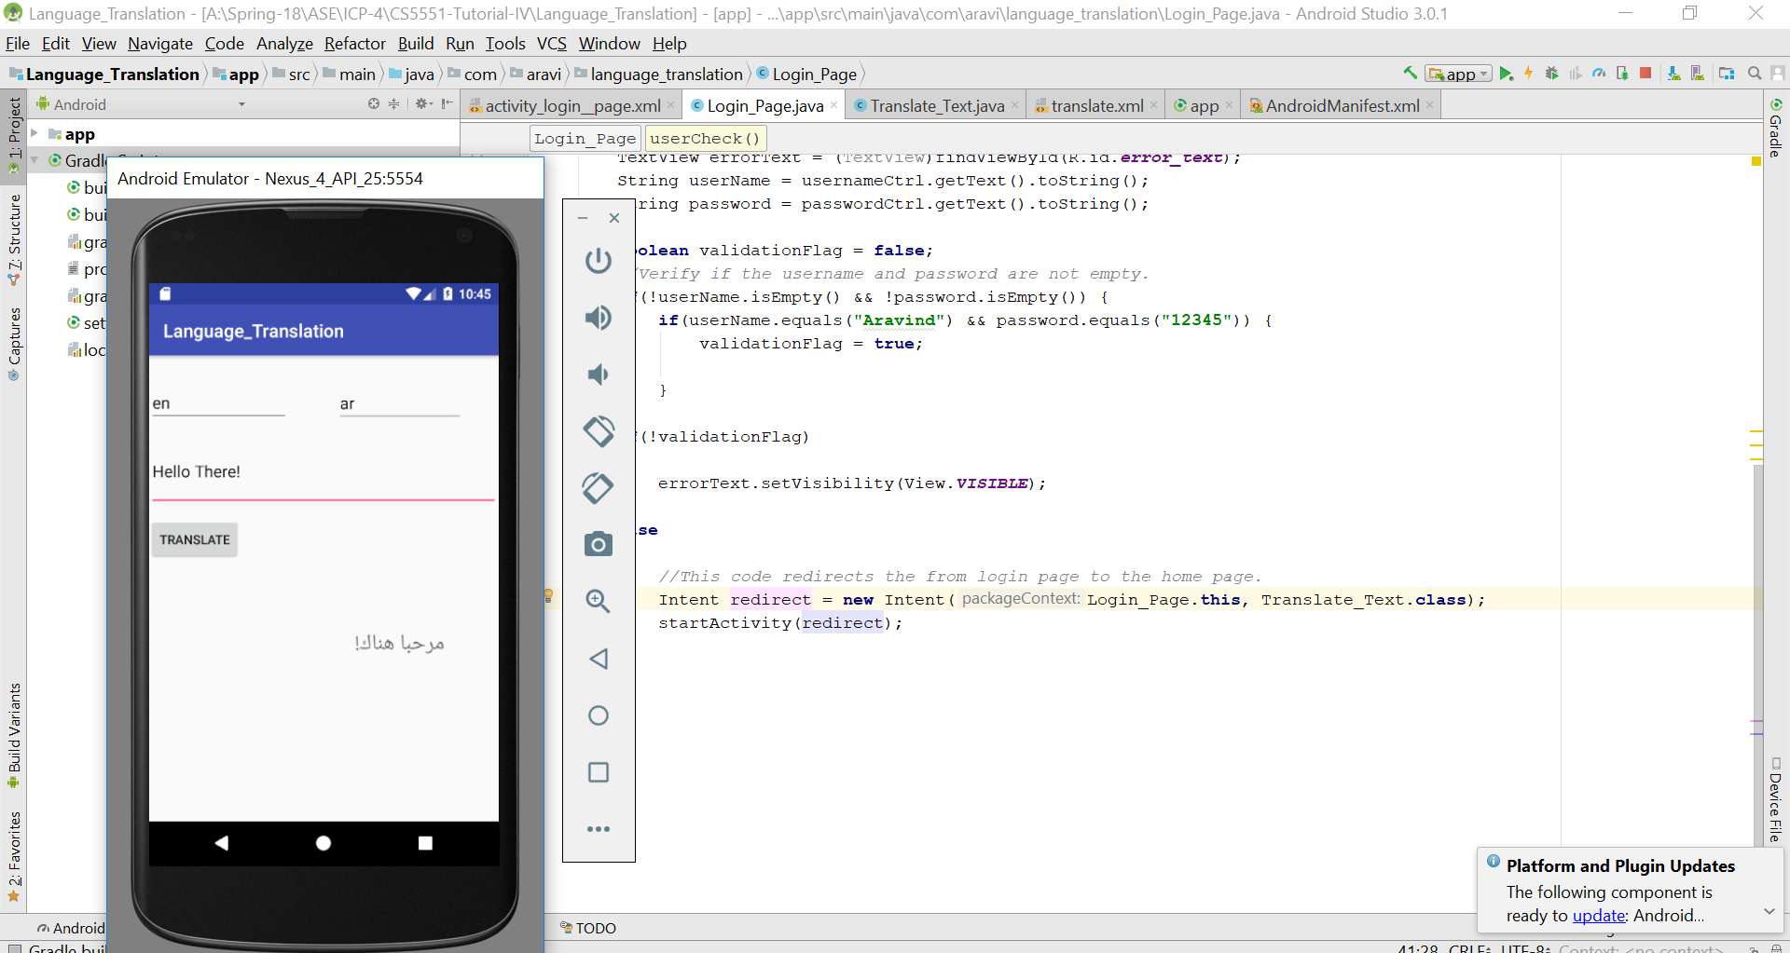Open the VCS menu
The height and width of the screenshot is (953, 1790).
(551, 44)
